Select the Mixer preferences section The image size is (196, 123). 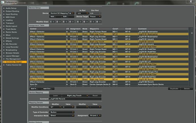[9, 35]
